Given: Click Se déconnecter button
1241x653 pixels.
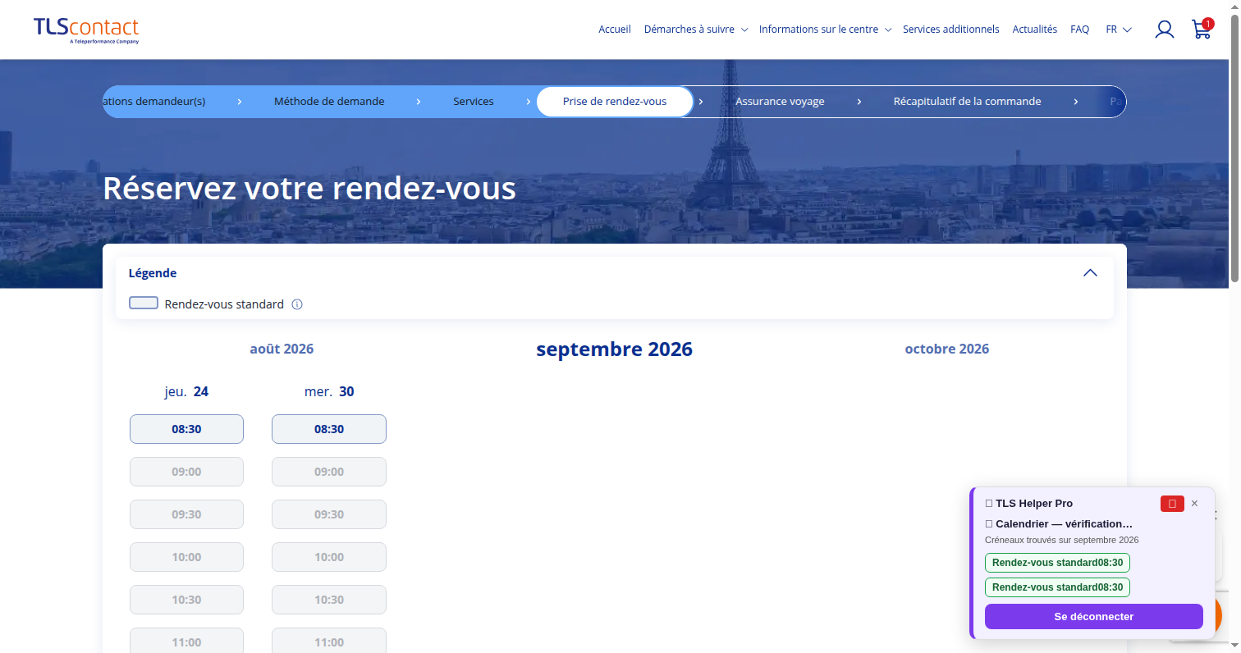Looking at the screenshot, I should coord(1093,616).
